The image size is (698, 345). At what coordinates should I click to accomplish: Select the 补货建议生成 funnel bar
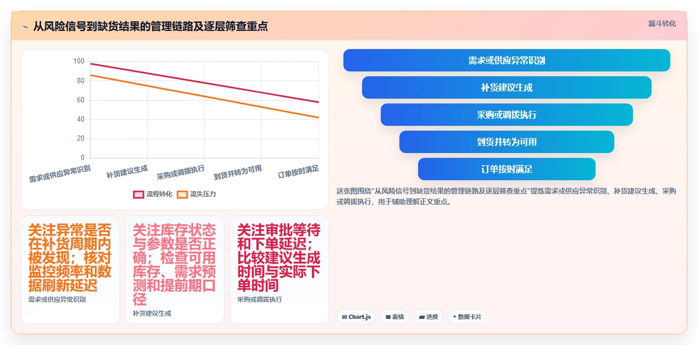point(507,87)
